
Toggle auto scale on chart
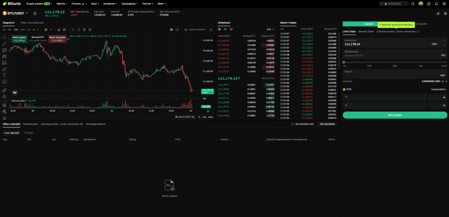tap(210, 117)
